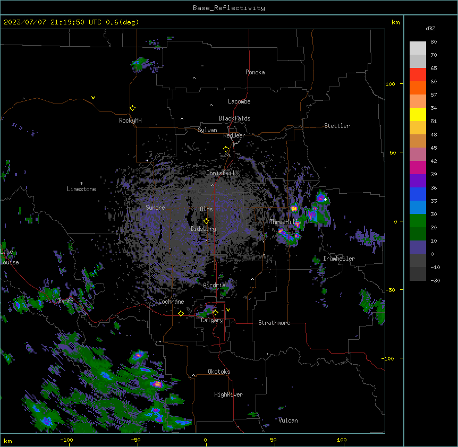Click the RockyMH label
Image resolution: width=458 pixels, height=447 pixels.
(130, 121)
